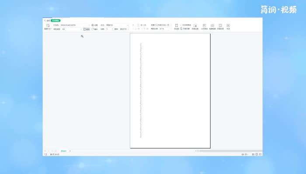This screenshot has height=174, width=306.
Task: Click the direct print (直接打印) icon
Action: (48, 26)
